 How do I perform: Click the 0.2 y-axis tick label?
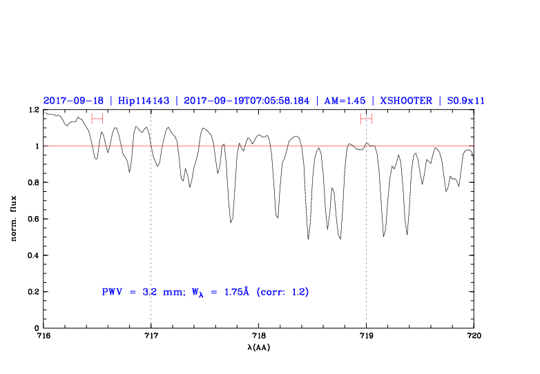tap(32, 292)
